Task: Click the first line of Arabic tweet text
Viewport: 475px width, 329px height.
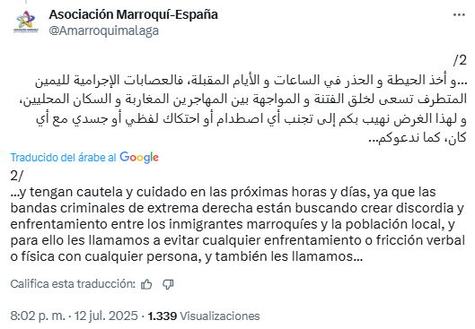Action: (x=251, y=80)
